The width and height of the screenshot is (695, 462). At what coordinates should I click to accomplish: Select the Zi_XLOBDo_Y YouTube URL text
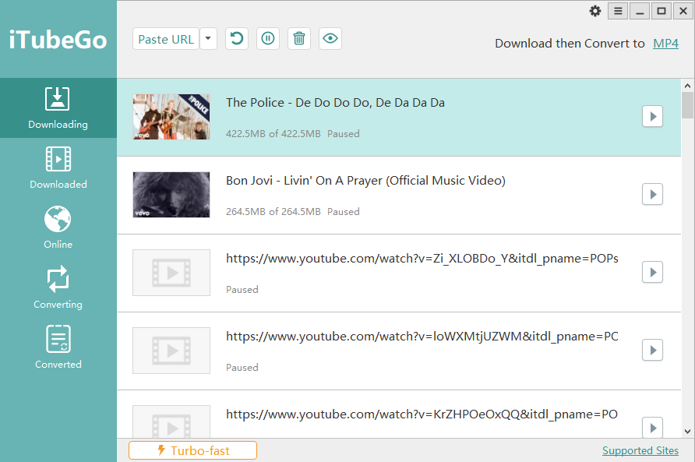(422, 259)
